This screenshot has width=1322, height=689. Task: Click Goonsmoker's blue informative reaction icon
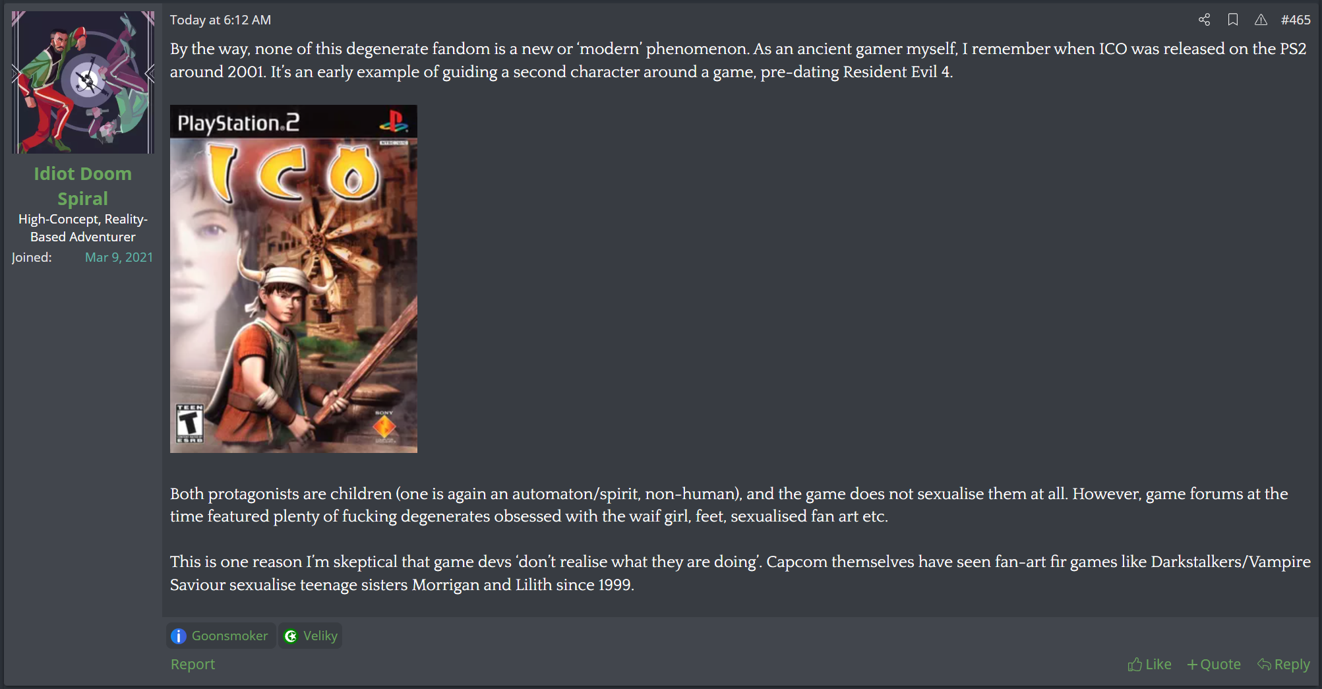coord(179,636)
